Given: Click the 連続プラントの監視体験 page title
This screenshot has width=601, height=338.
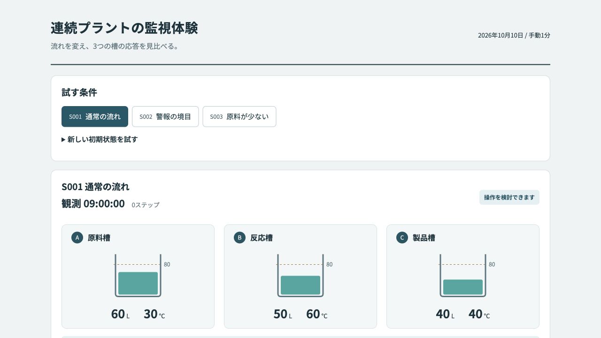Looking at the screenshot, I should coord(124,28).
